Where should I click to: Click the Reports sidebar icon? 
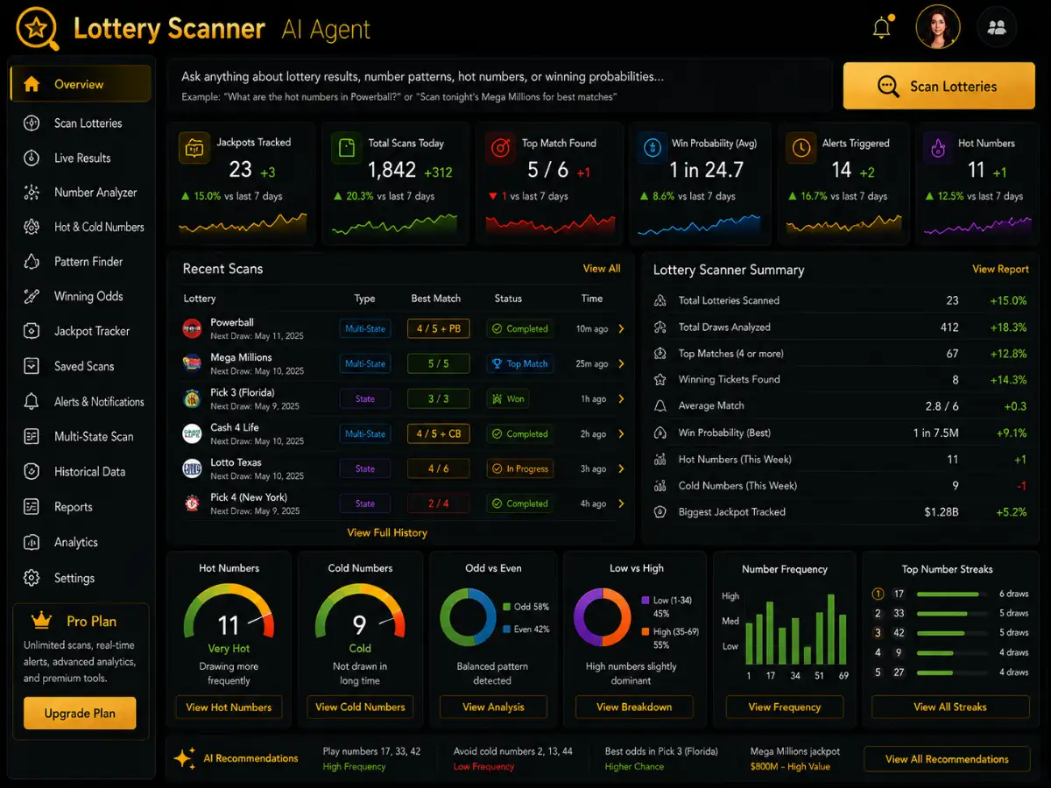pyautogui.click(x=32, y=507)
